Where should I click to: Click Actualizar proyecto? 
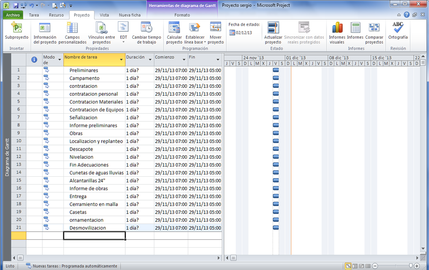click(x=273, y=33)
